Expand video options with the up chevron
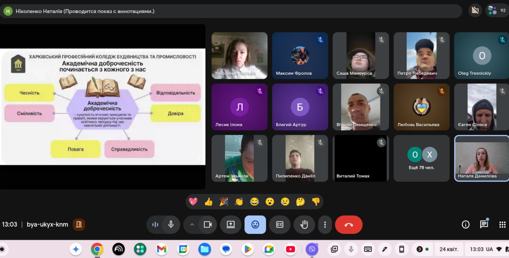This screenshot has height=258, width=509. [x=192, y=225]
